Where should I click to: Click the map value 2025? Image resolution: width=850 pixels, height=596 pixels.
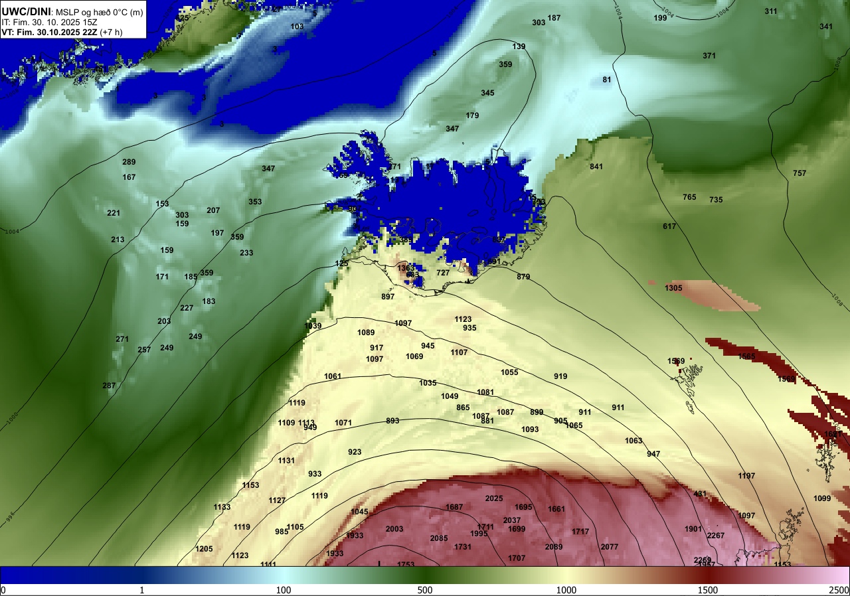pos(494,498)
